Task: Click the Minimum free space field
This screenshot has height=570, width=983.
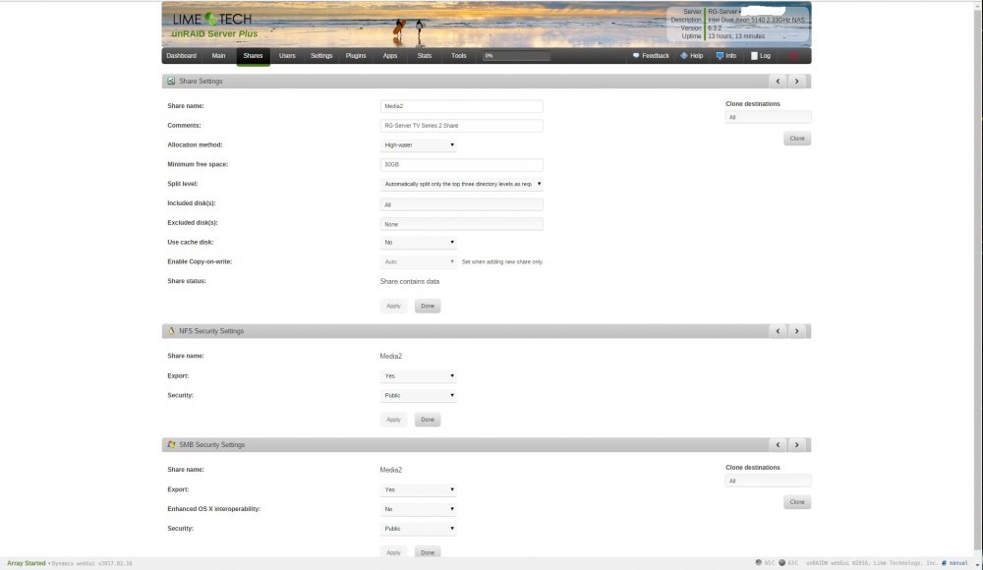Action: click(x=461, y=164)
